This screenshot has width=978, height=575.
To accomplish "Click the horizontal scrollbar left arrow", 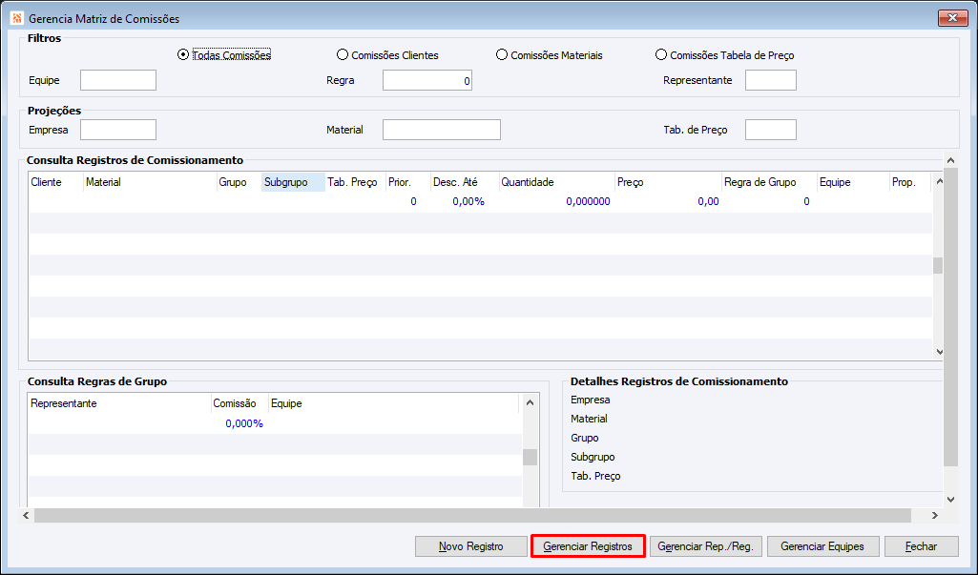I will (x=26, y=515).
